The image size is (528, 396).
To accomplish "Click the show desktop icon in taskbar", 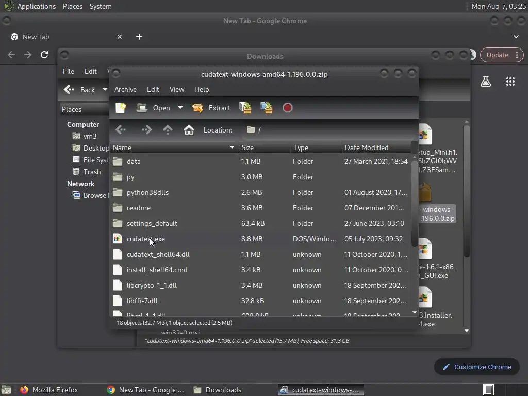I will pyautogui.click(x=6, y=390).
